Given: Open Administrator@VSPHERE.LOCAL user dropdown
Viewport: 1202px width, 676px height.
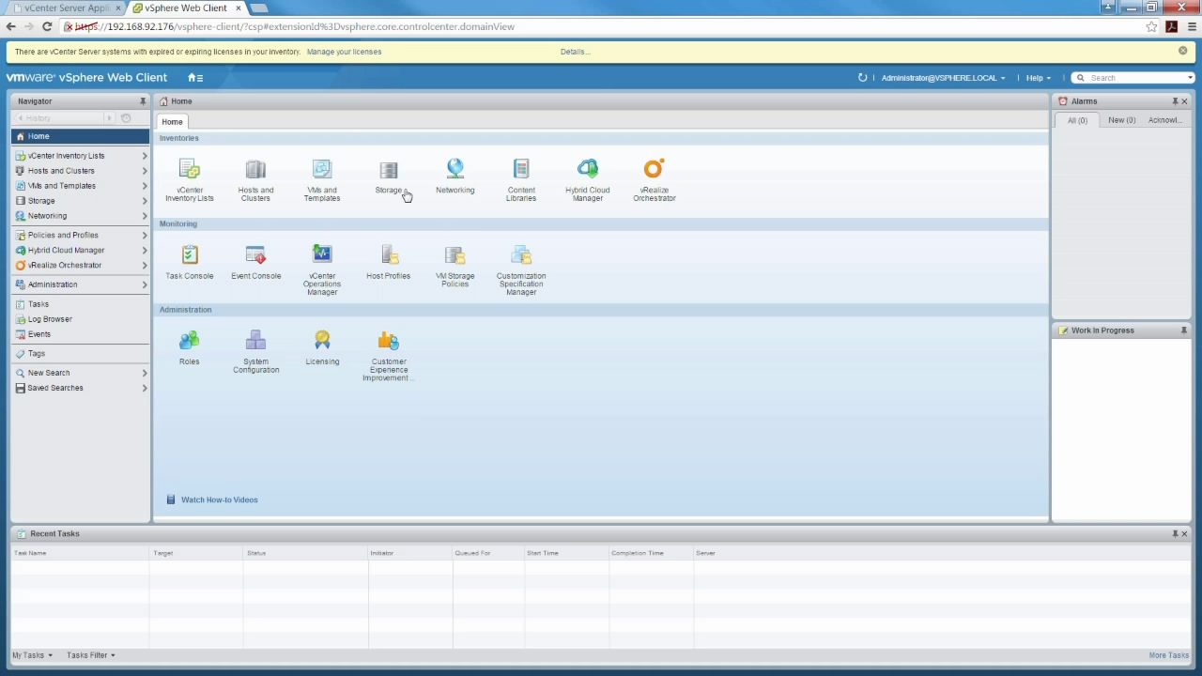Looking at the screenshot, I should click(943, 78).
